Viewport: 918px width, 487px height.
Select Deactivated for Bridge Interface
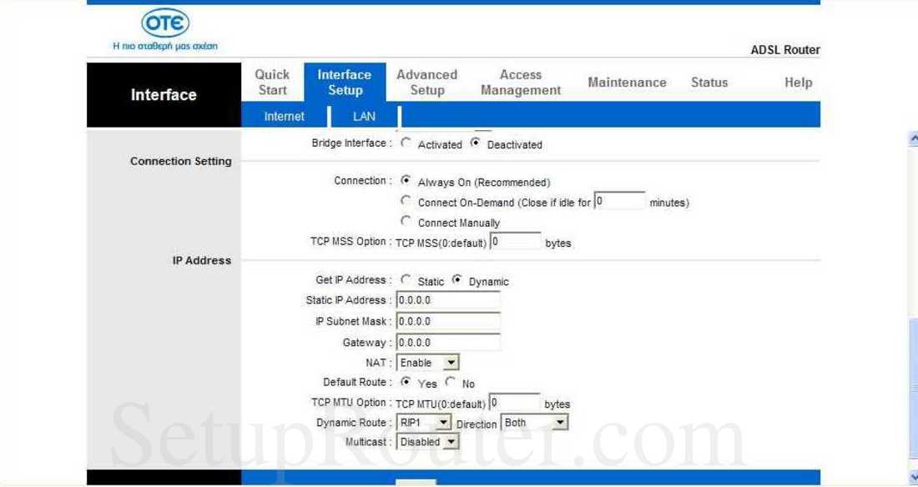coord(475,143)
